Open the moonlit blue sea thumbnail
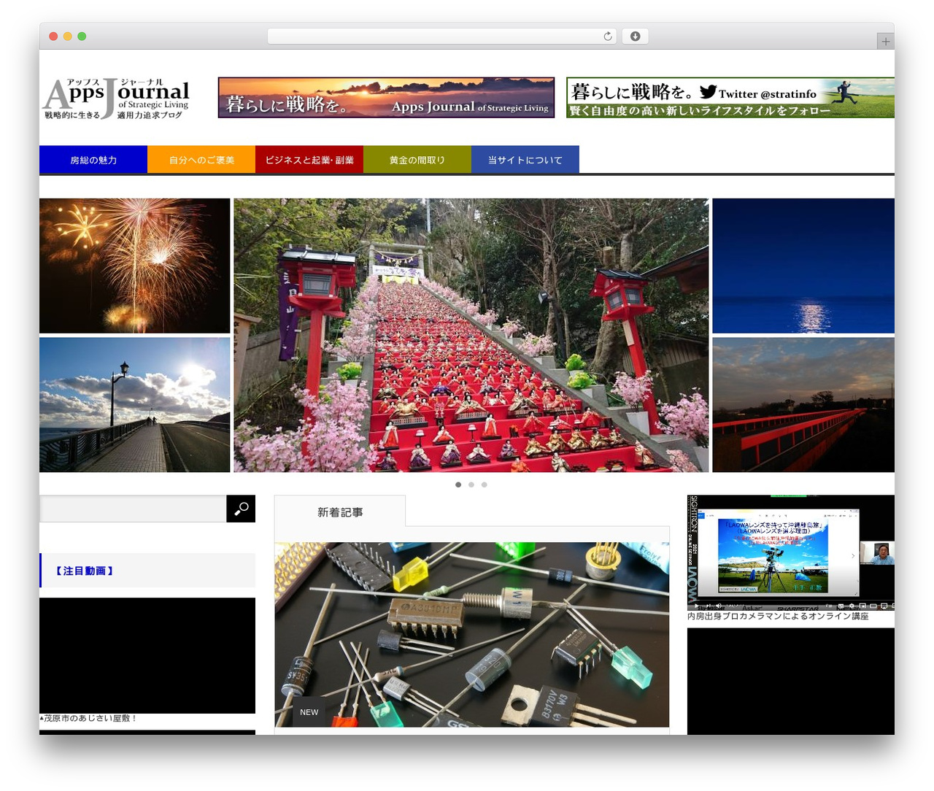The height and width of the screenshot is (791, 934). click(x=803, y=266)
